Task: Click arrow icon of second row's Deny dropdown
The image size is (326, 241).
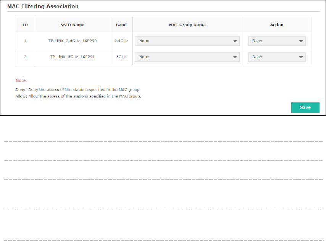Action: coord(301,57)
